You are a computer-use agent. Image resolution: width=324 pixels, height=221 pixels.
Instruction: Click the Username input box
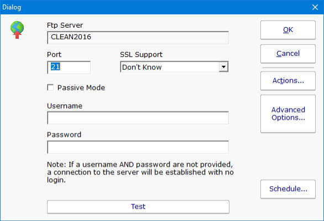[x=138, y=118]
